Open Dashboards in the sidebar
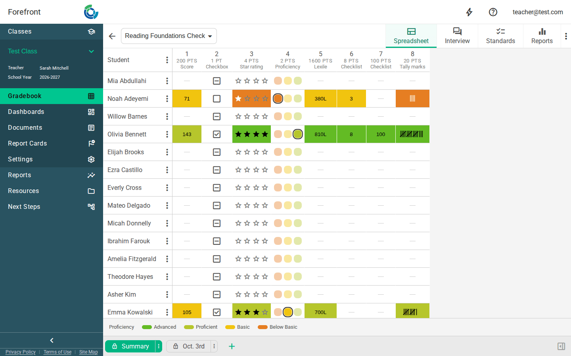This screenshot has width=571, height=356. pyautogui.click(x=52, y=112)
